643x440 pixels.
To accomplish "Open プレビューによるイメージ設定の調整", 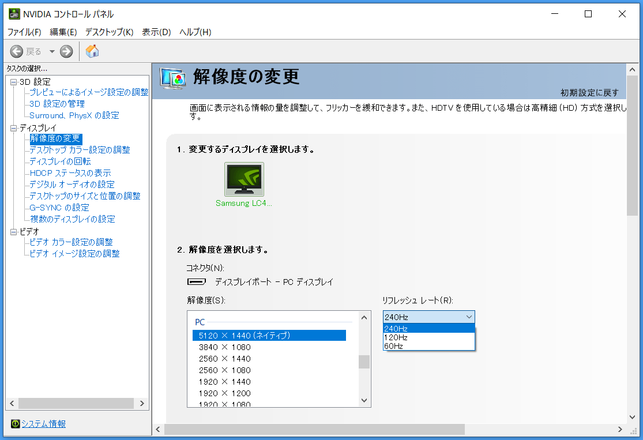I will point(89,92).
